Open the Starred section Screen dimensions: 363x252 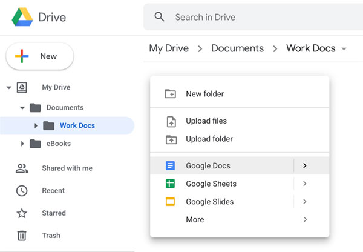pos(54,213)
